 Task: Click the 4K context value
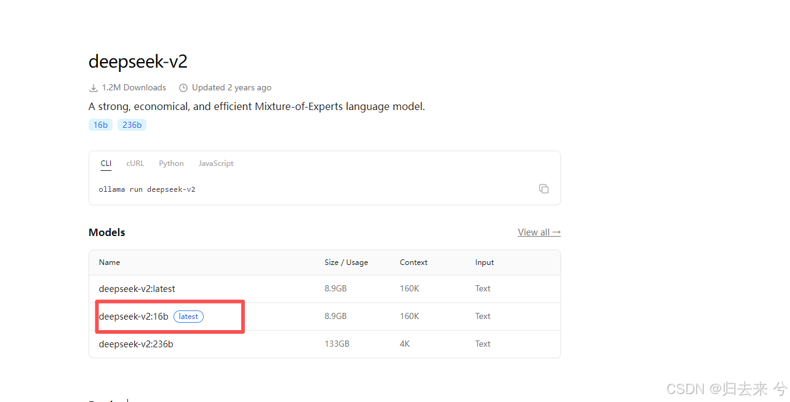click(405, 344)
